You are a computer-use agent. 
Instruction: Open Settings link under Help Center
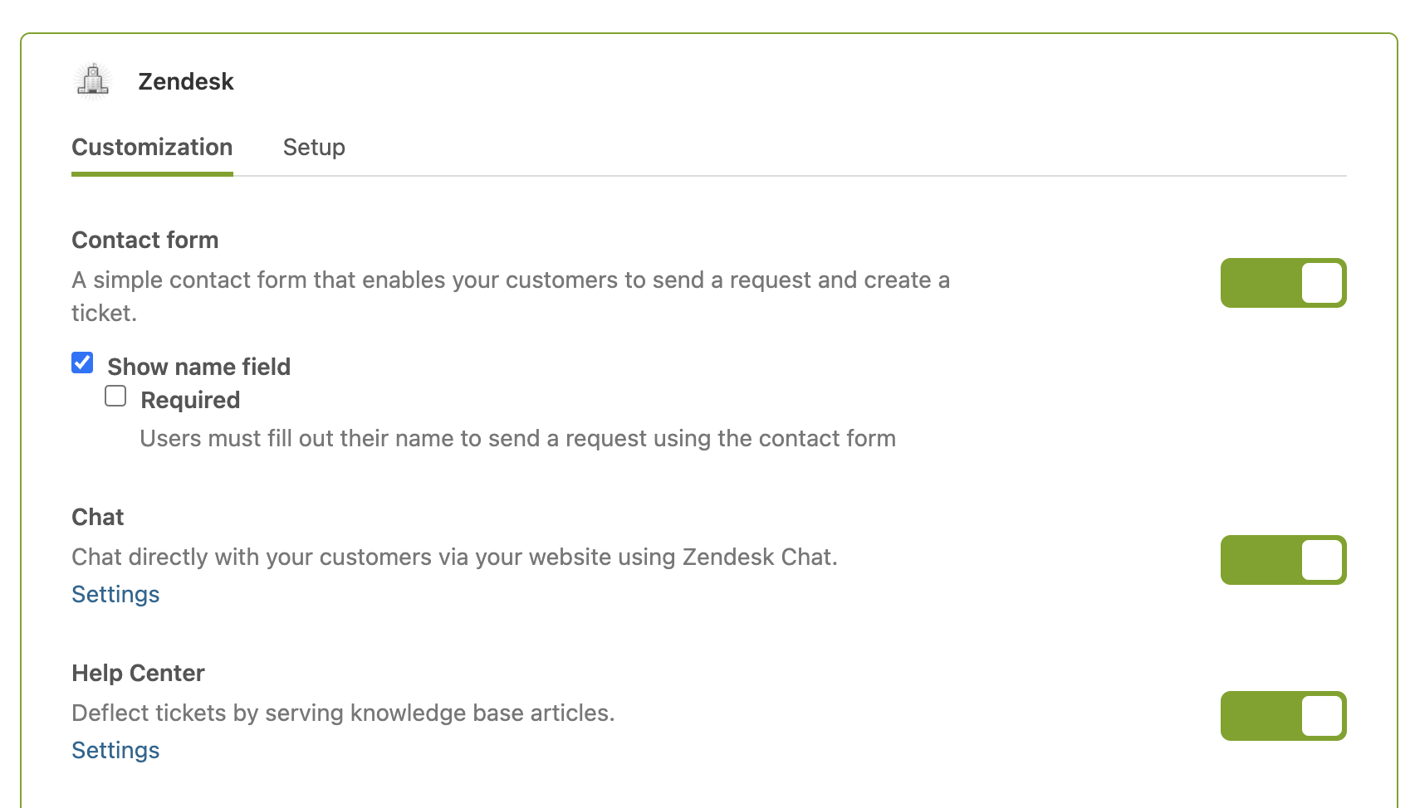[115, 750]
